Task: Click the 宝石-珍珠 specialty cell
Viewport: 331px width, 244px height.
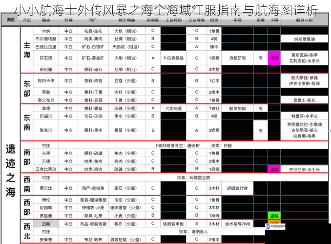Action: point(93,116)
